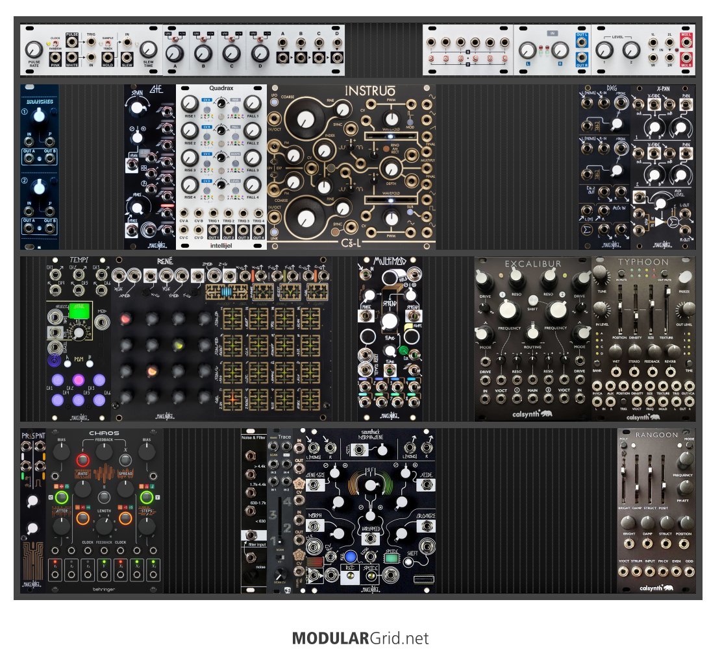Viewport: 722px width, 652px height.
Task: Click Quadrax OUT 4 jack
Action: click(259, 230)
